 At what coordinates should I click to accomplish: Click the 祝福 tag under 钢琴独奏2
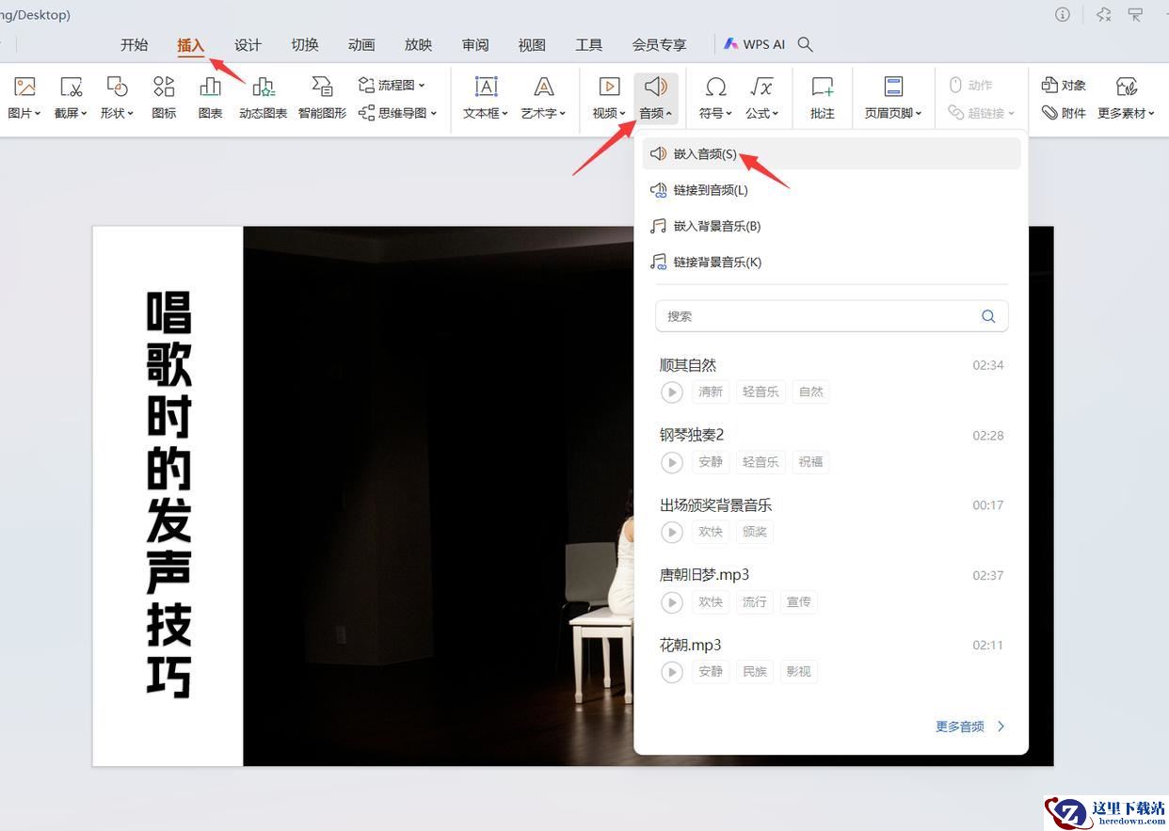coord(810,461)
